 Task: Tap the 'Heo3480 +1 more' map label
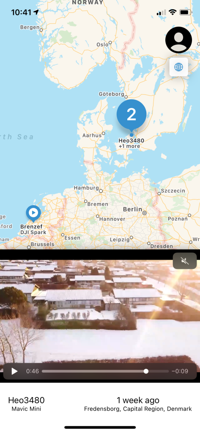pos(131,143)
